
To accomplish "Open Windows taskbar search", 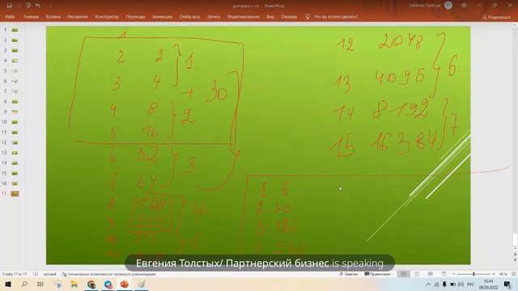I will 24,285.
